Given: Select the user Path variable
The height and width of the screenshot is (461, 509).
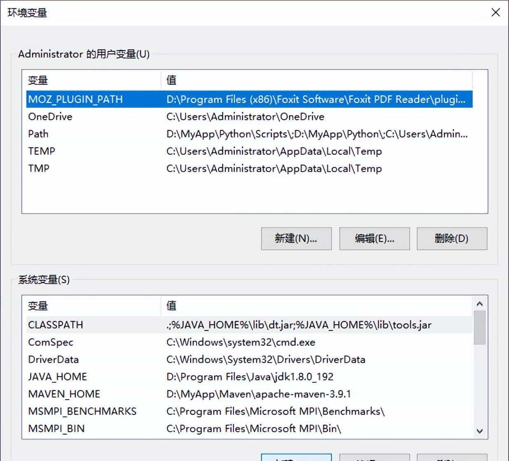Looking at the screenshot, I should tap(249, 134).
